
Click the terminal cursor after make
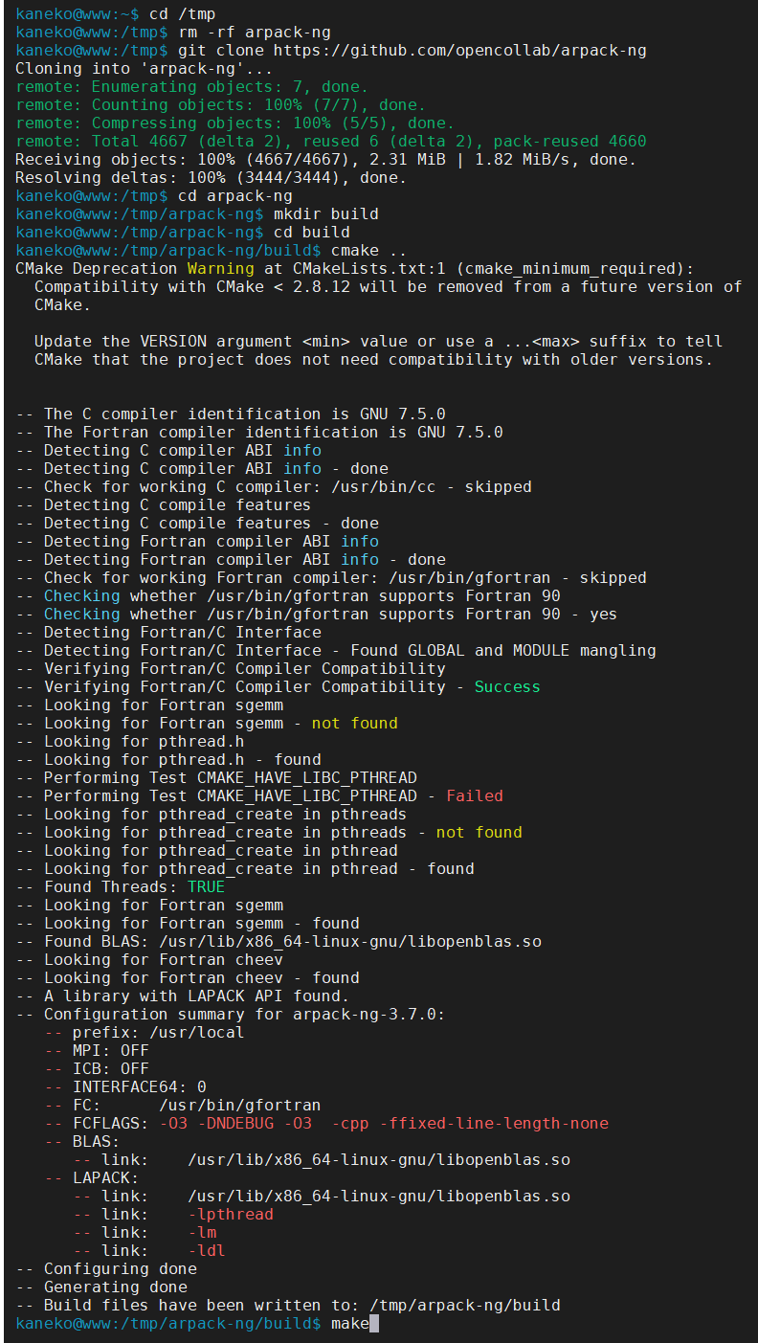[x=374, y=1323]
